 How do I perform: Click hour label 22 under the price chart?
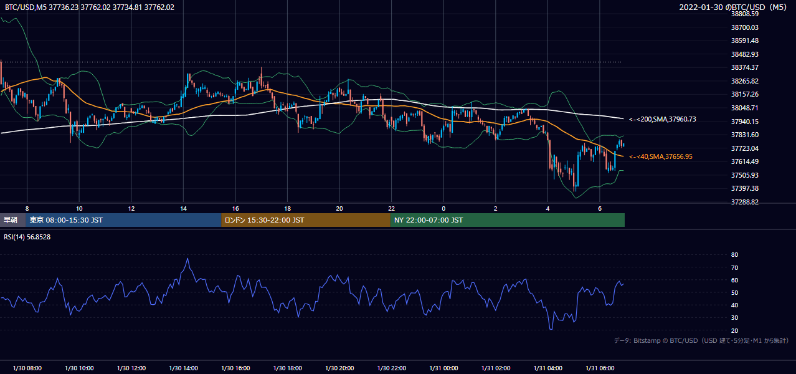click(x=391, y=208)
